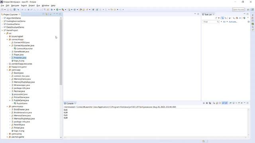Screen dimensions: 255x143
Task: Select Presenter.java file
Action: coord(20,58)
